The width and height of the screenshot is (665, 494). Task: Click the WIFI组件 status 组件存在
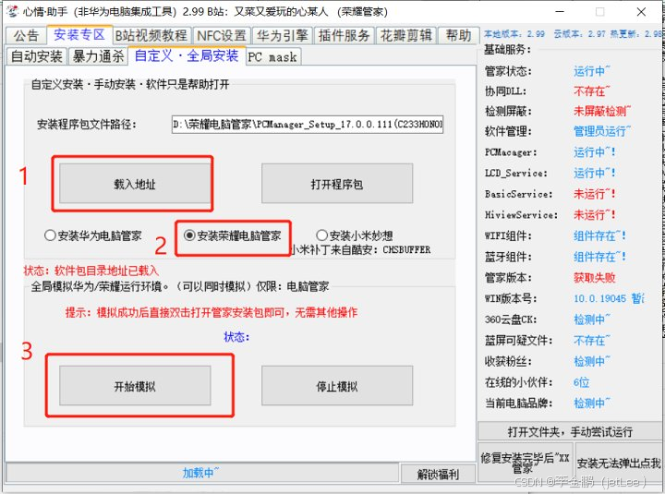point(599,235)
